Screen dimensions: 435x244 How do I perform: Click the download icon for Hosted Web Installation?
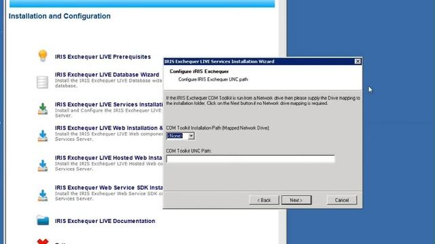pyautogui.click(x=43, y=165)
